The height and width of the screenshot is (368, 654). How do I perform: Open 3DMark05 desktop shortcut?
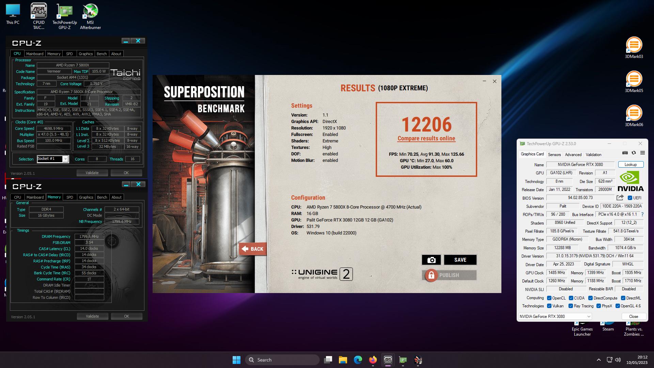click(634, 81)
